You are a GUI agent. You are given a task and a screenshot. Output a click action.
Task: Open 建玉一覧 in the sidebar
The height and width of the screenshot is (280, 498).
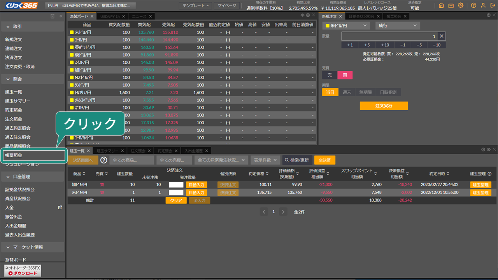(14, 92)
